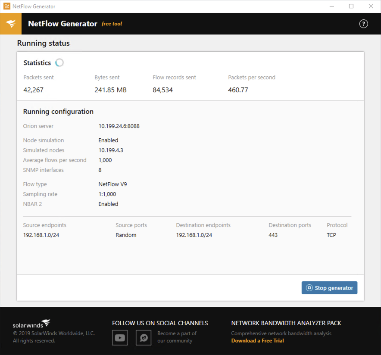Viewport: 381px width, 355px height.
Task: Open the THWACK community icon
Action: tap(144, 337)
